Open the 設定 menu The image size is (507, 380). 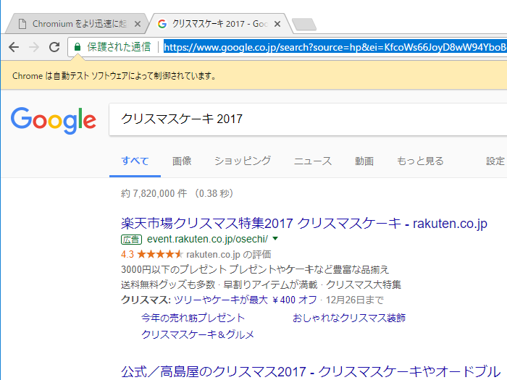[x=495, y=161]
